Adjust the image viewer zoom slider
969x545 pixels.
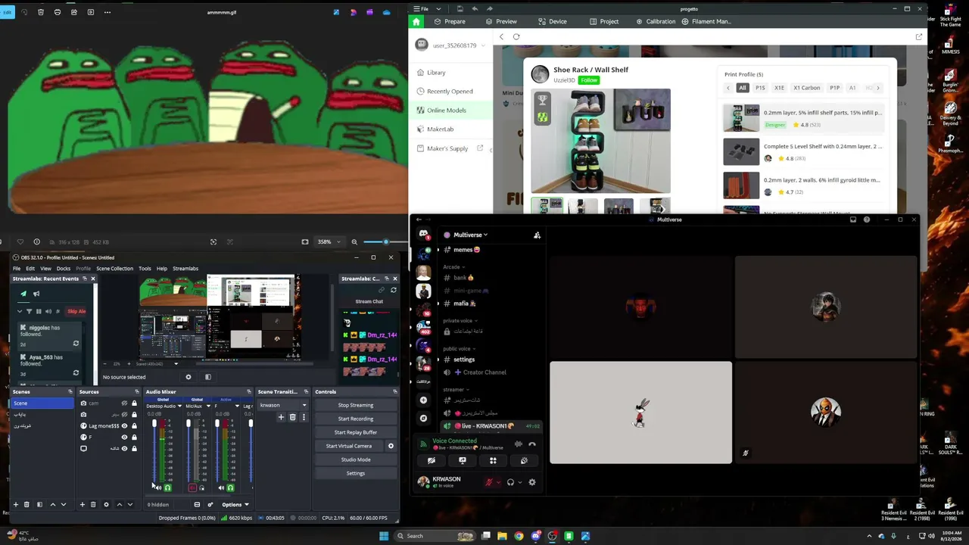pos(385,242)
